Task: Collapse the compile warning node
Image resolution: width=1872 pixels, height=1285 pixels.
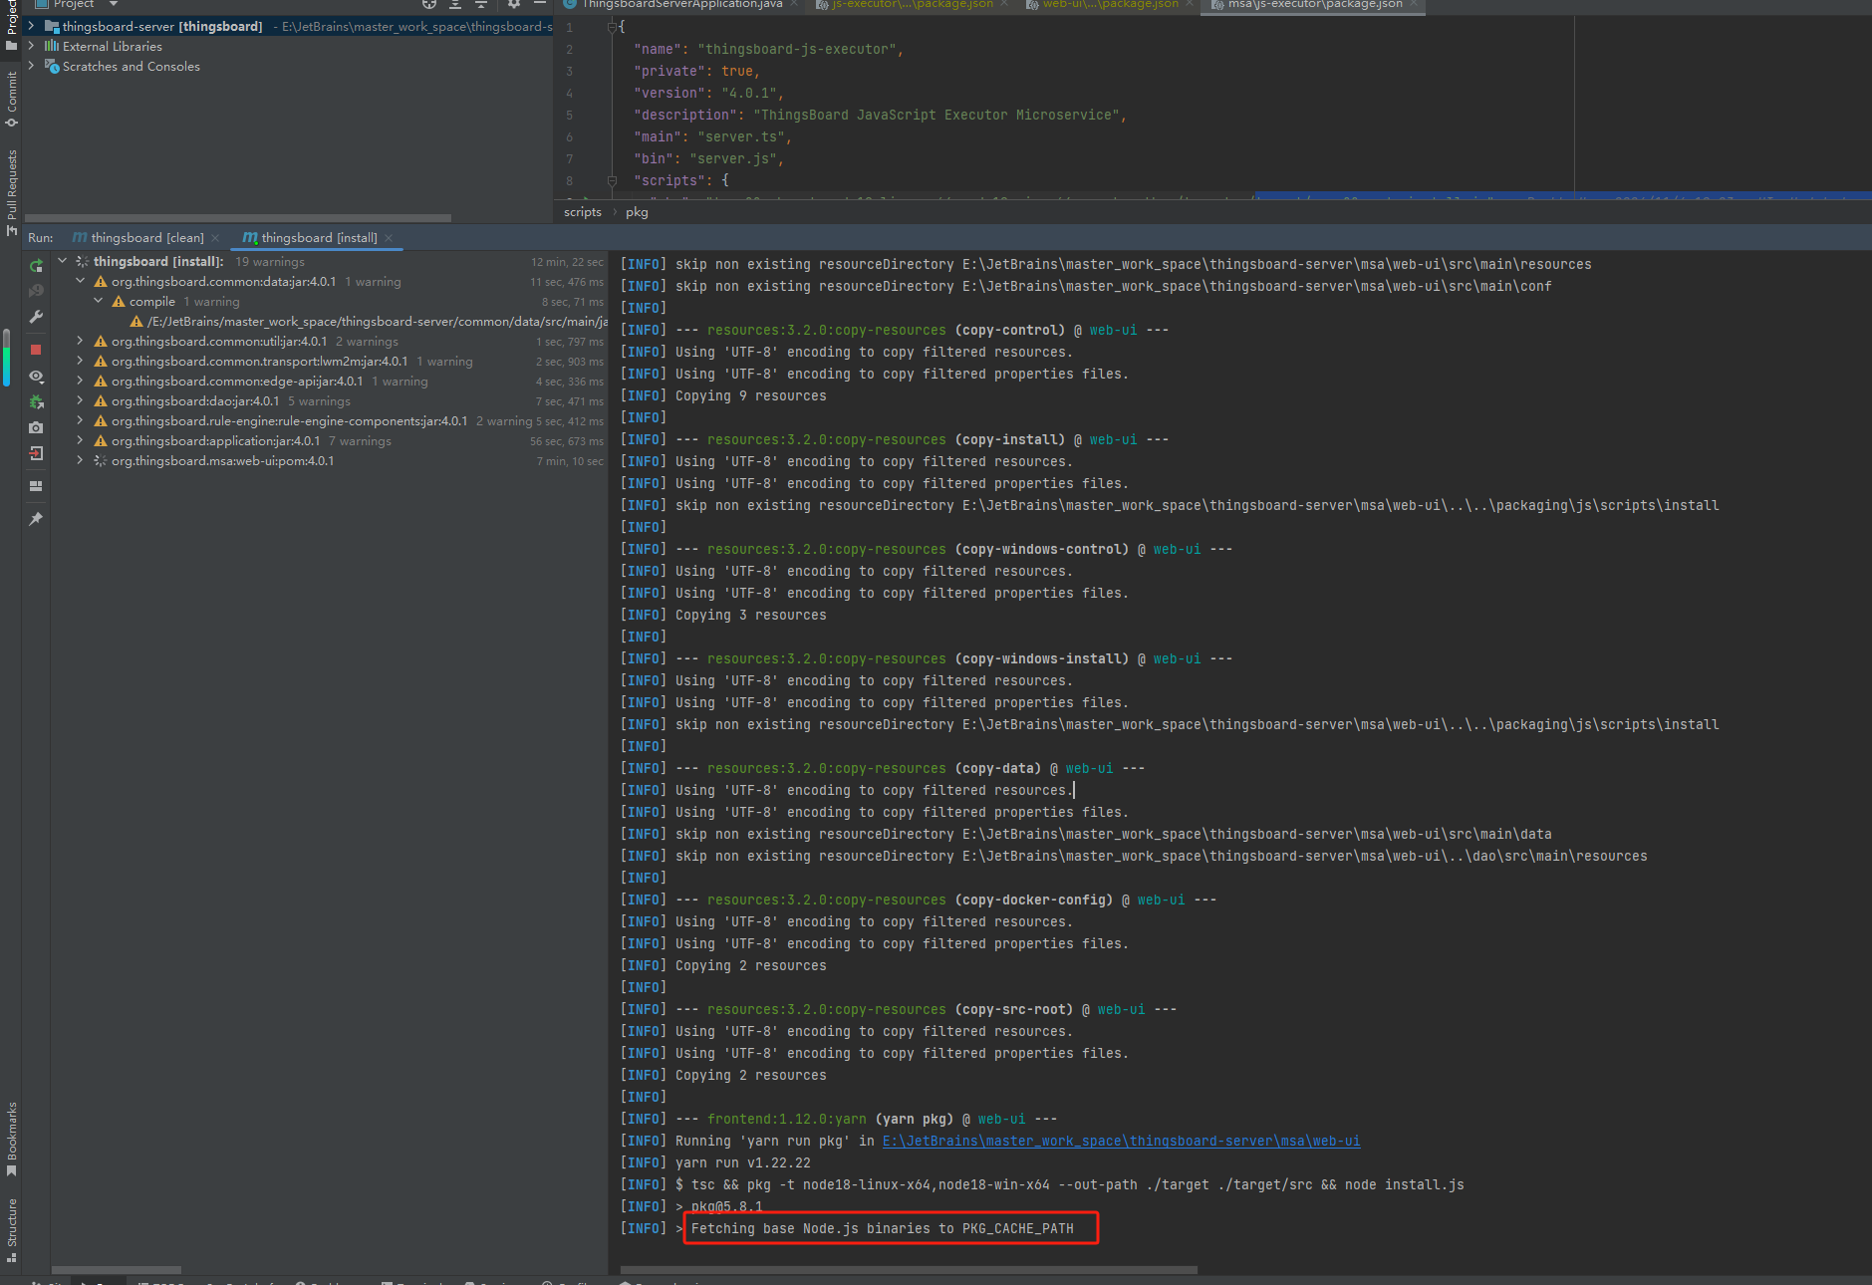Action: 98,302
